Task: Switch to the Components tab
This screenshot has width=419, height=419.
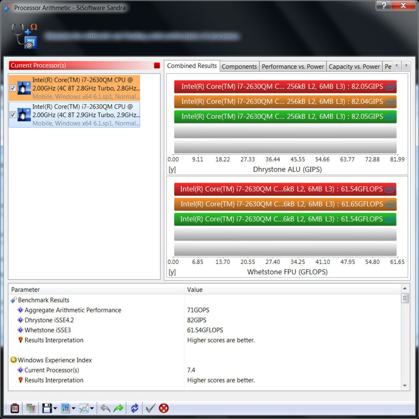Action: click(x=239, y=67)
